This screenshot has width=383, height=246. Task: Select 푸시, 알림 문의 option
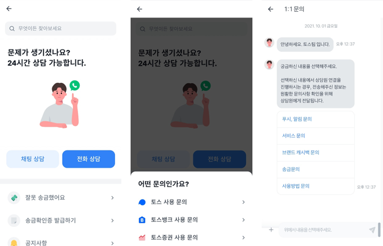[316, 119]
